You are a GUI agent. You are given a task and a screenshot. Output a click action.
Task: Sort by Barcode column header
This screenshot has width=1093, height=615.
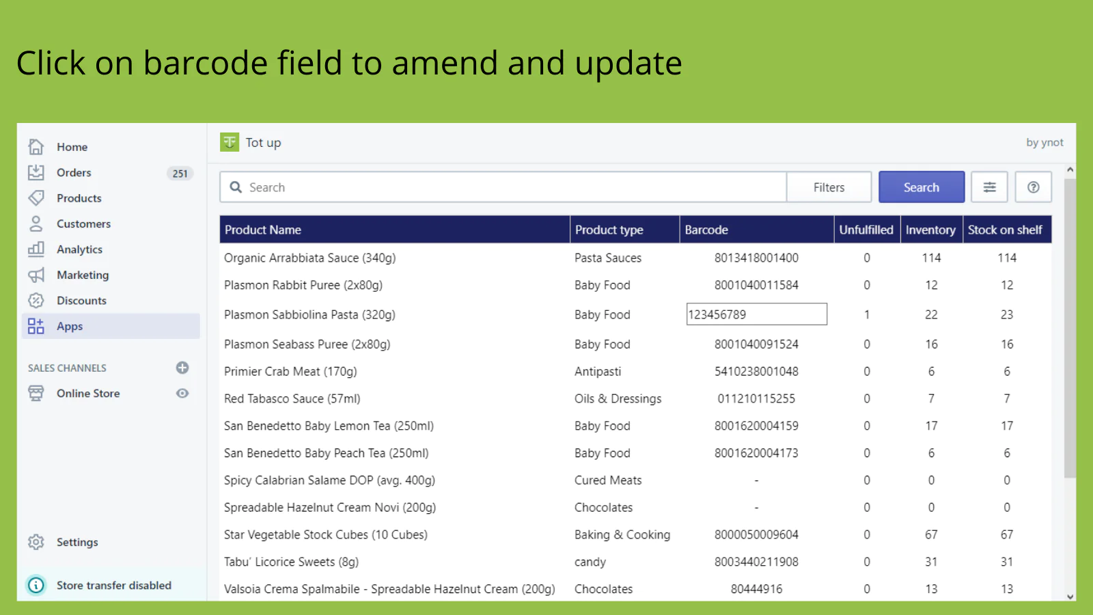click(x=757, y=230)
